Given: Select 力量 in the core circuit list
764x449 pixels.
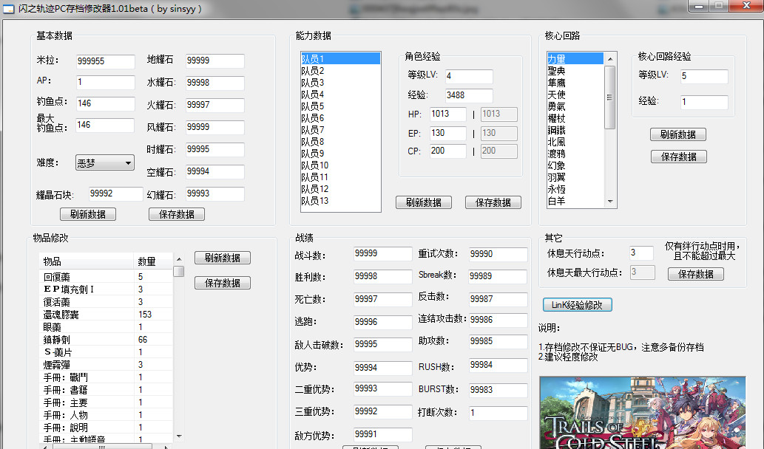Looking at the screenshot, I should click(575, 59).
